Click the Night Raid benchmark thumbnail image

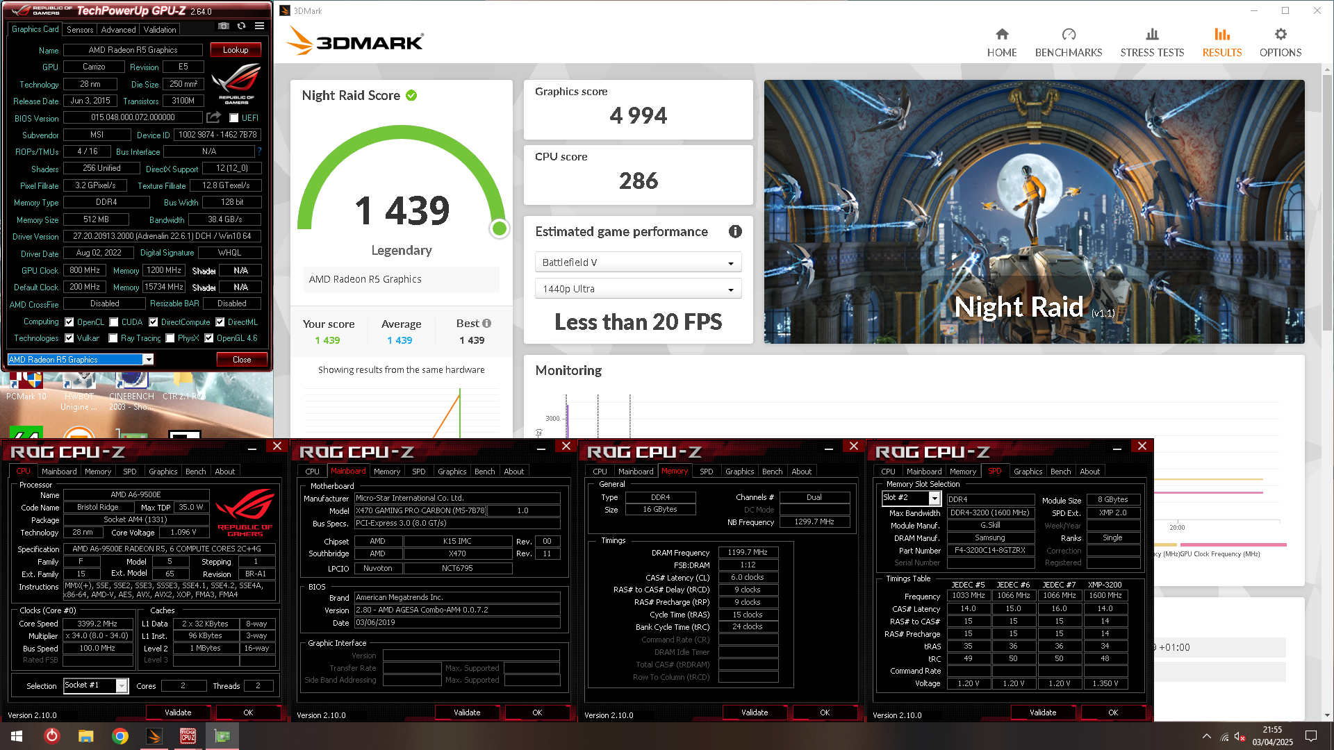(x=1034, y=212)
